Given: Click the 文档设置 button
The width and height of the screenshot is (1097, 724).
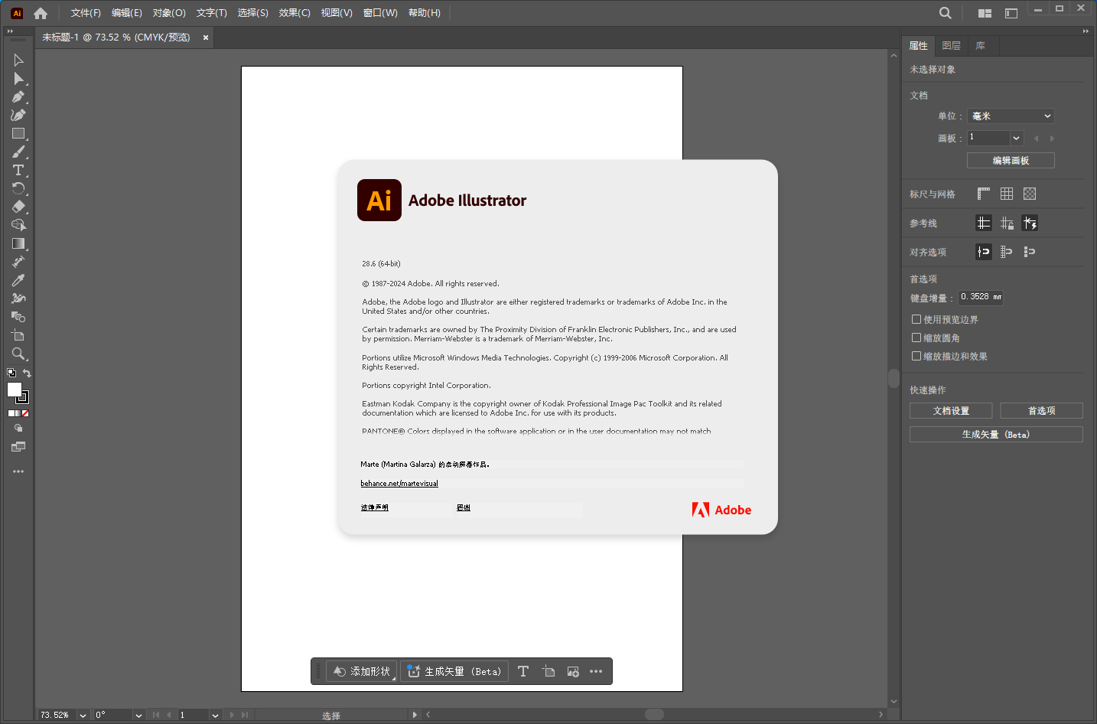Looking at the screenshot, I should coord(951,411).
